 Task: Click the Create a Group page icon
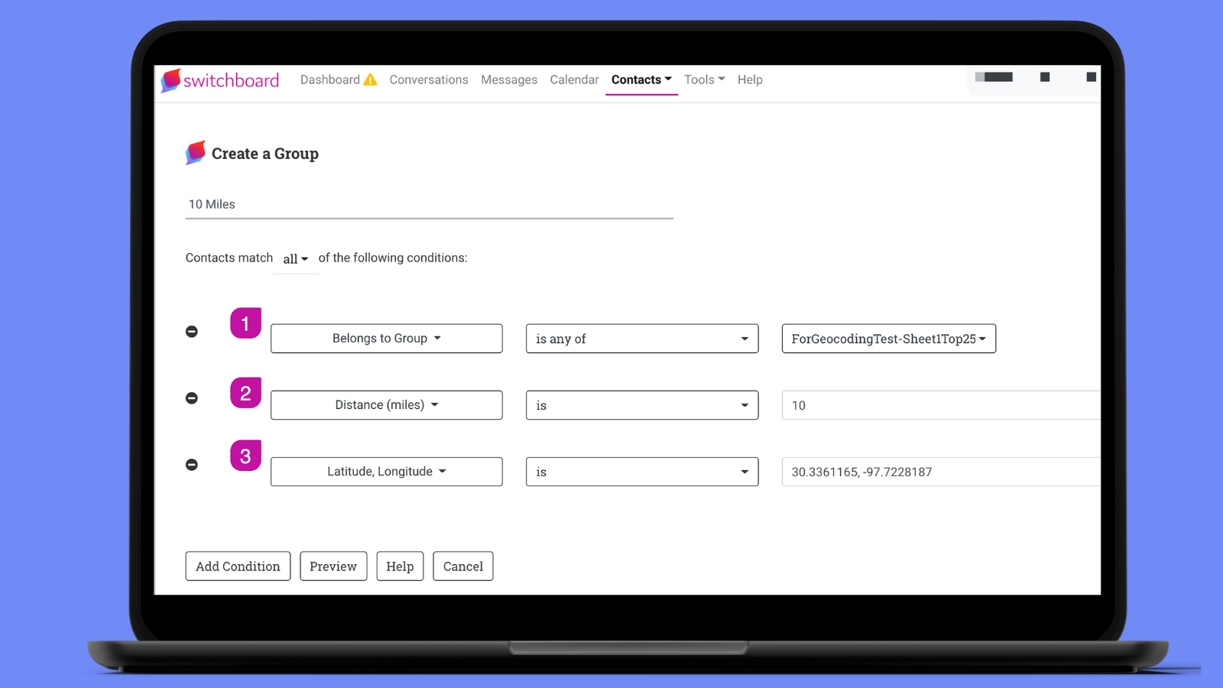196,153
